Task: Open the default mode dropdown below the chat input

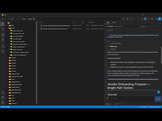Action: pos(117,104)
